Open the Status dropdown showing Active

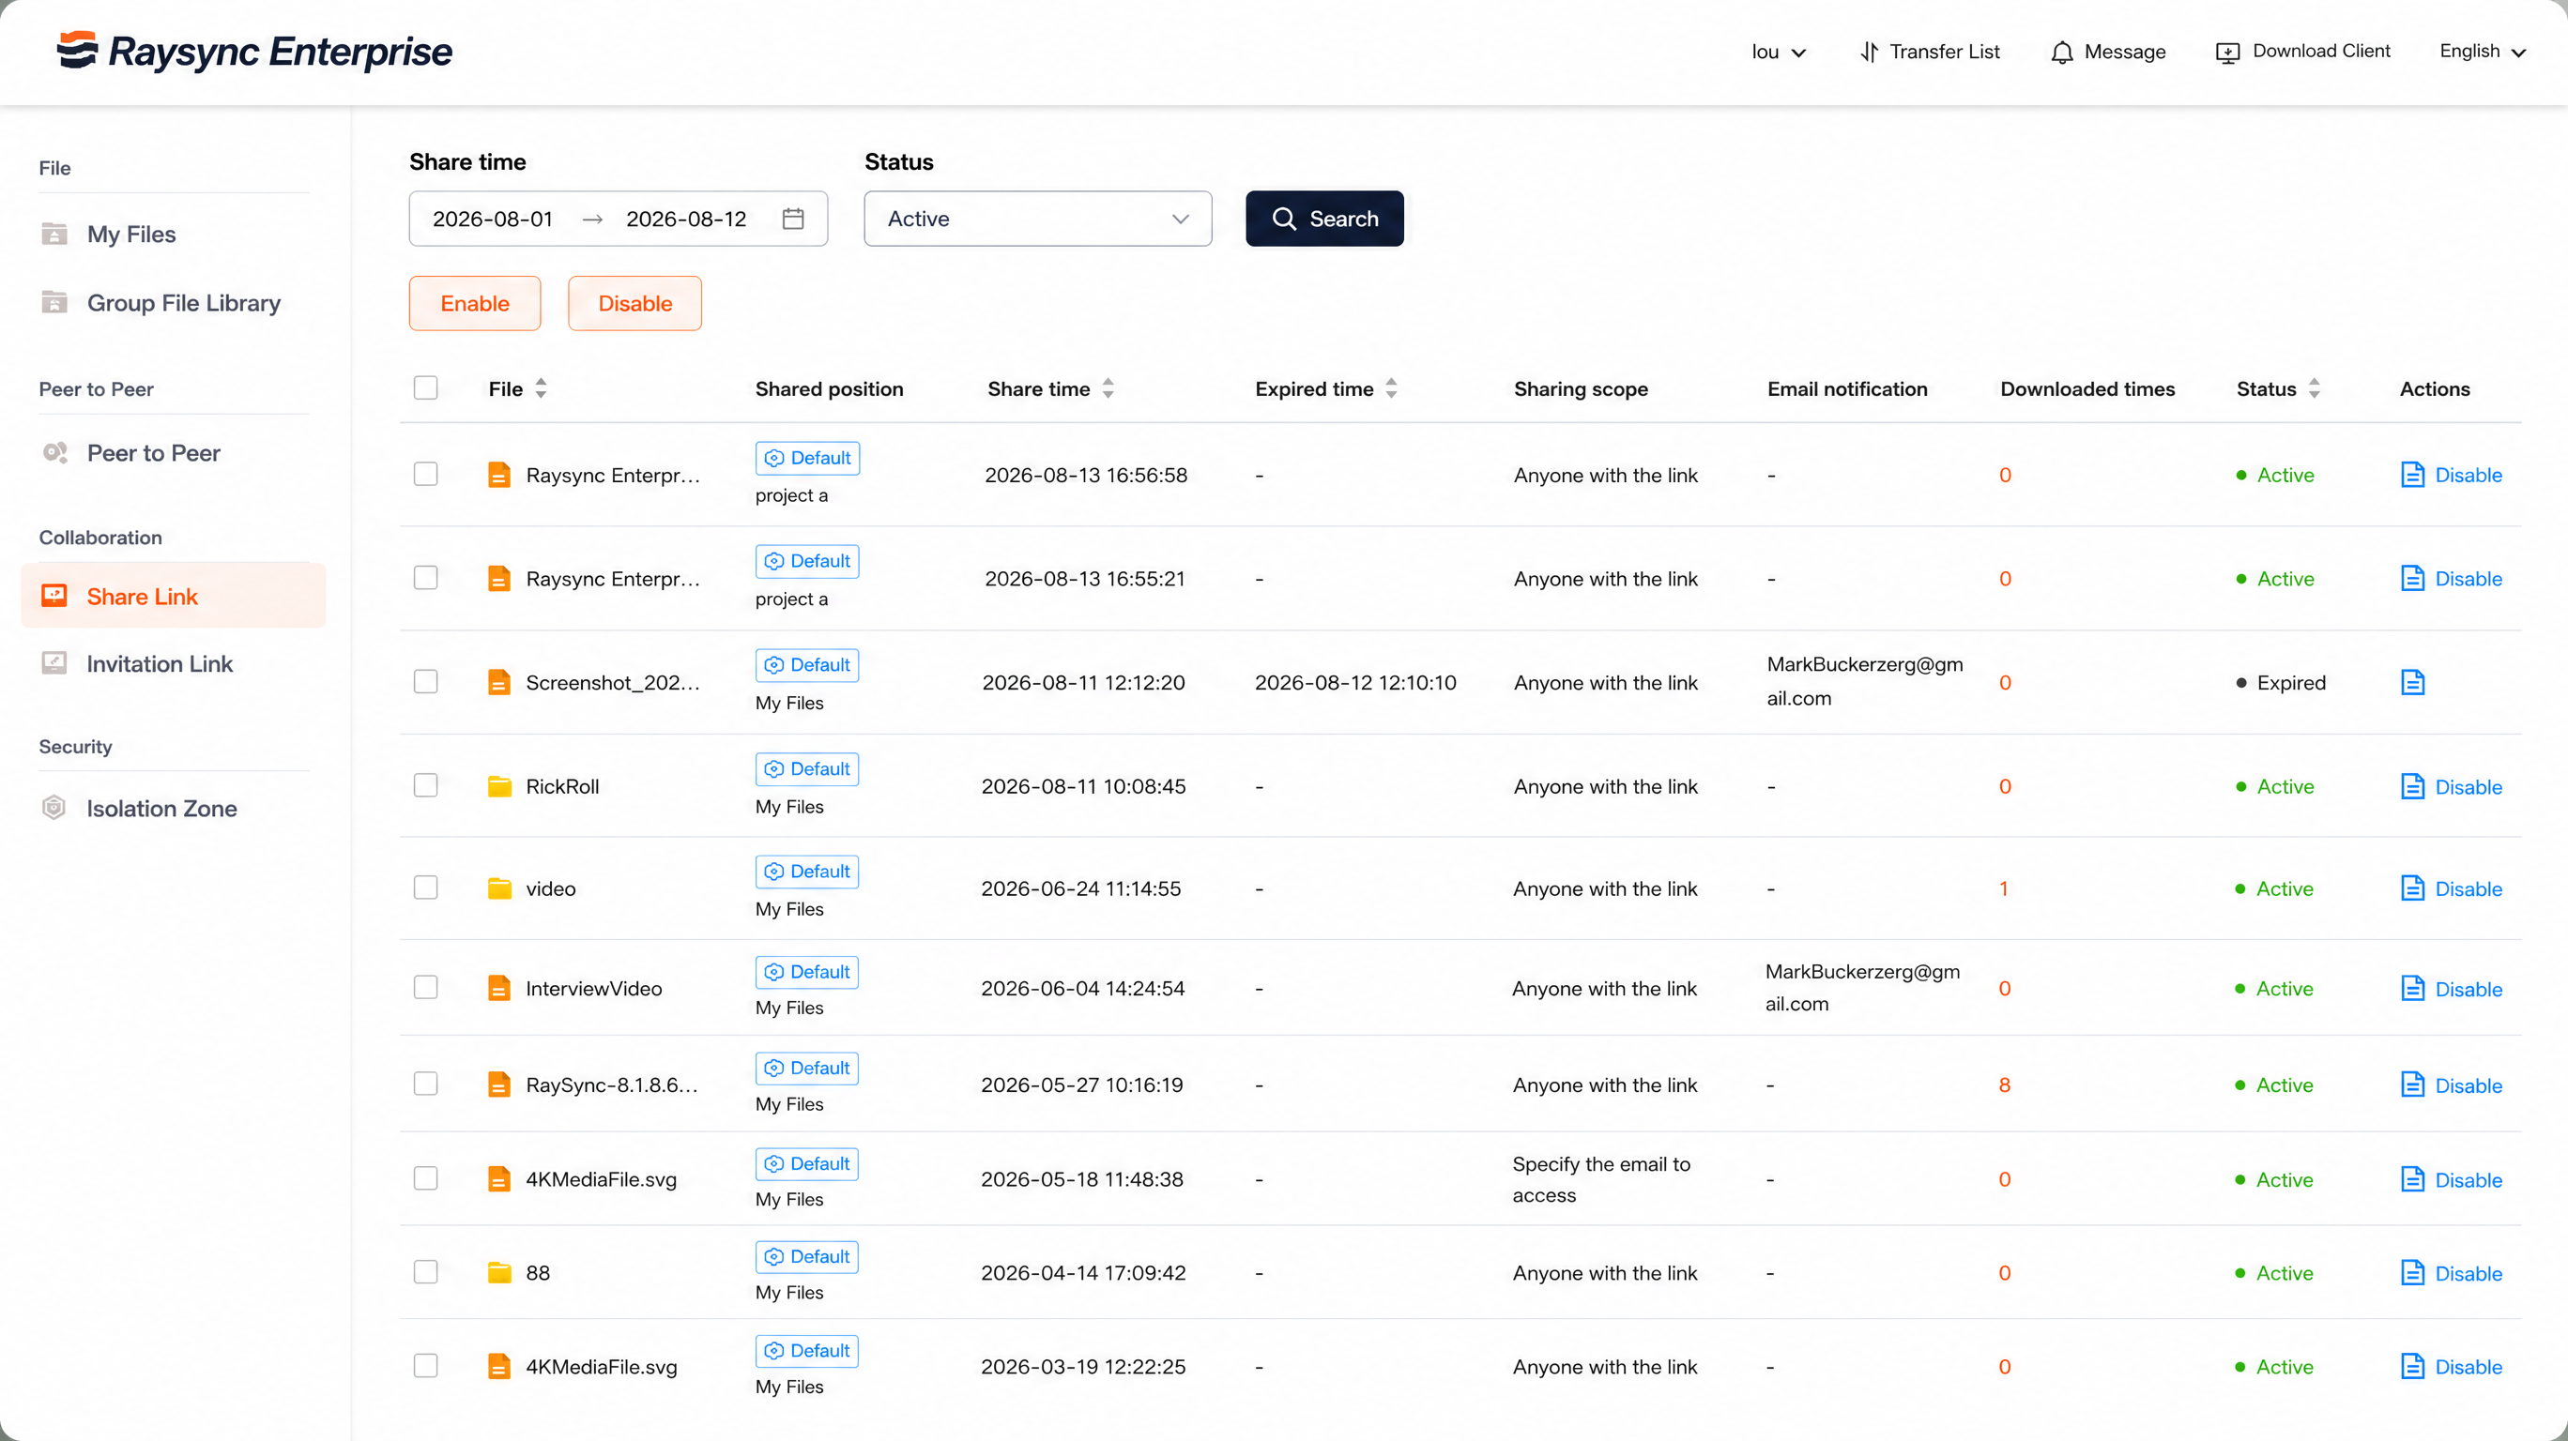1038,219
